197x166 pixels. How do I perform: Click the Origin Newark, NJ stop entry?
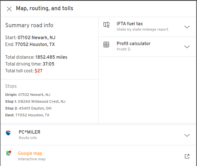28,95
